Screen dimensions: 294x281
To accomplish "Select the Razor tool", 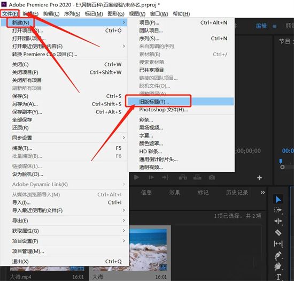I will pyautogui.click(x=278, y=233).
